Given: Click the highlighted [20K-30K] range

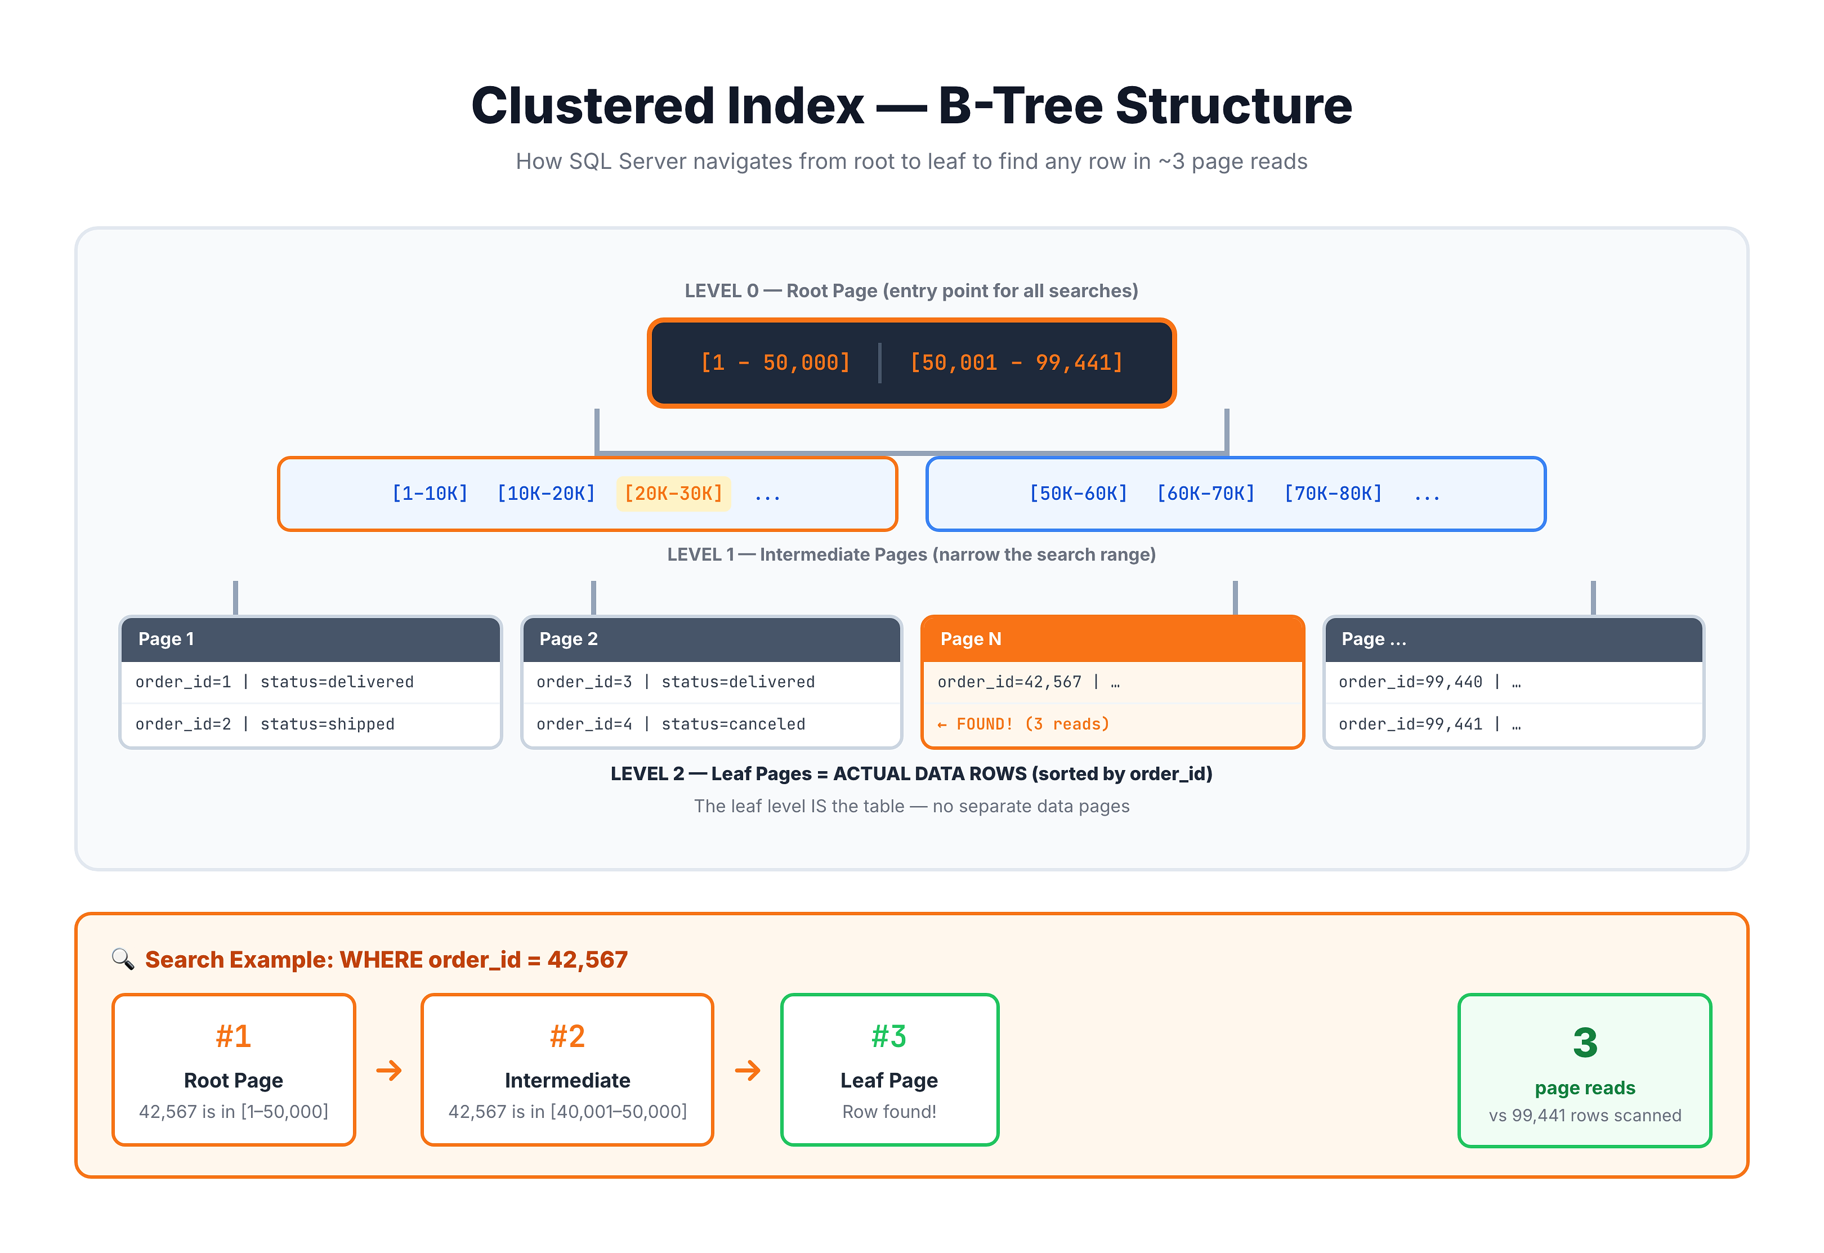Looking at the screenshot, I should (674, 494).
